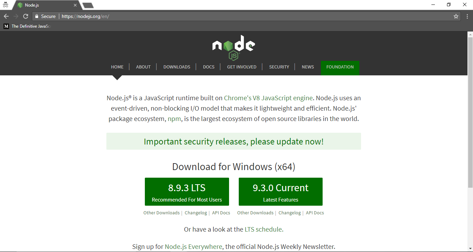Click the Medium bookmark favicon
Viewport: 473px width, 252px height.
tap(6, 26)
